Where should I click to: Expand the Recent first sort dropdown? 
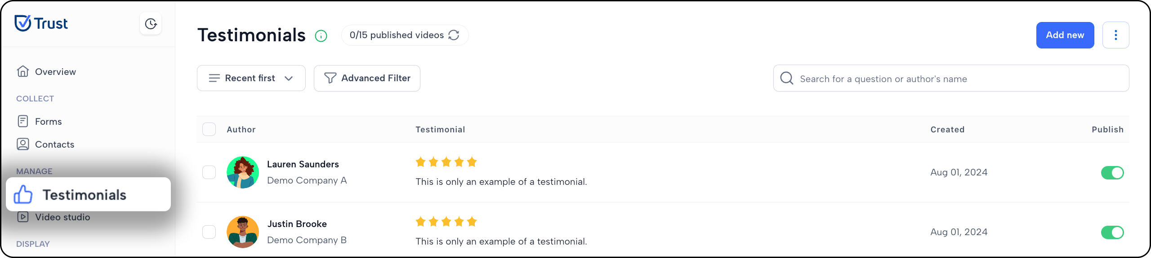click(x=251, y=78)
